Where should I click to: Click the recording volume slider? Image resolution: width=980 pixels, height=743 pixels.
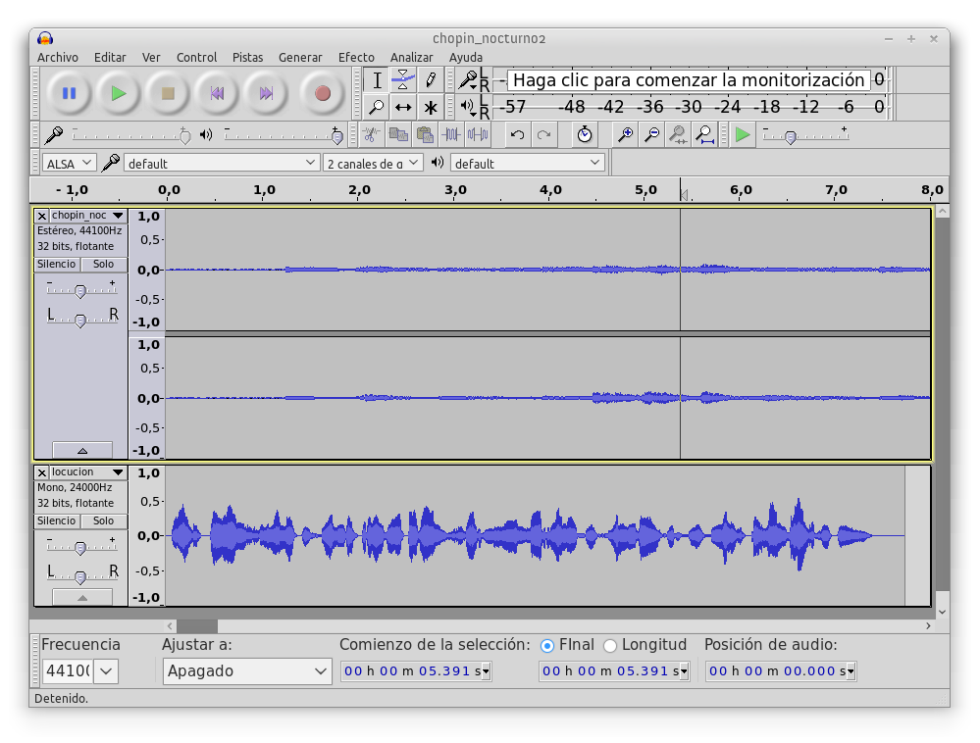131,135
